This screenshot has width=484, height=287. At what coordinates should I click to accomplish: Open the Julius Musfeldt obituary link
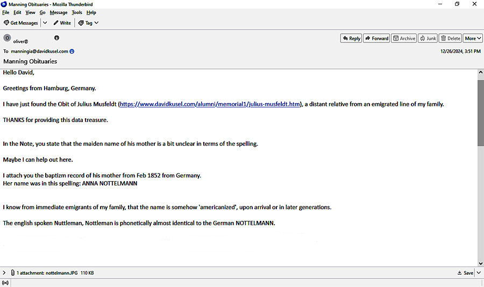pos(210,104)
